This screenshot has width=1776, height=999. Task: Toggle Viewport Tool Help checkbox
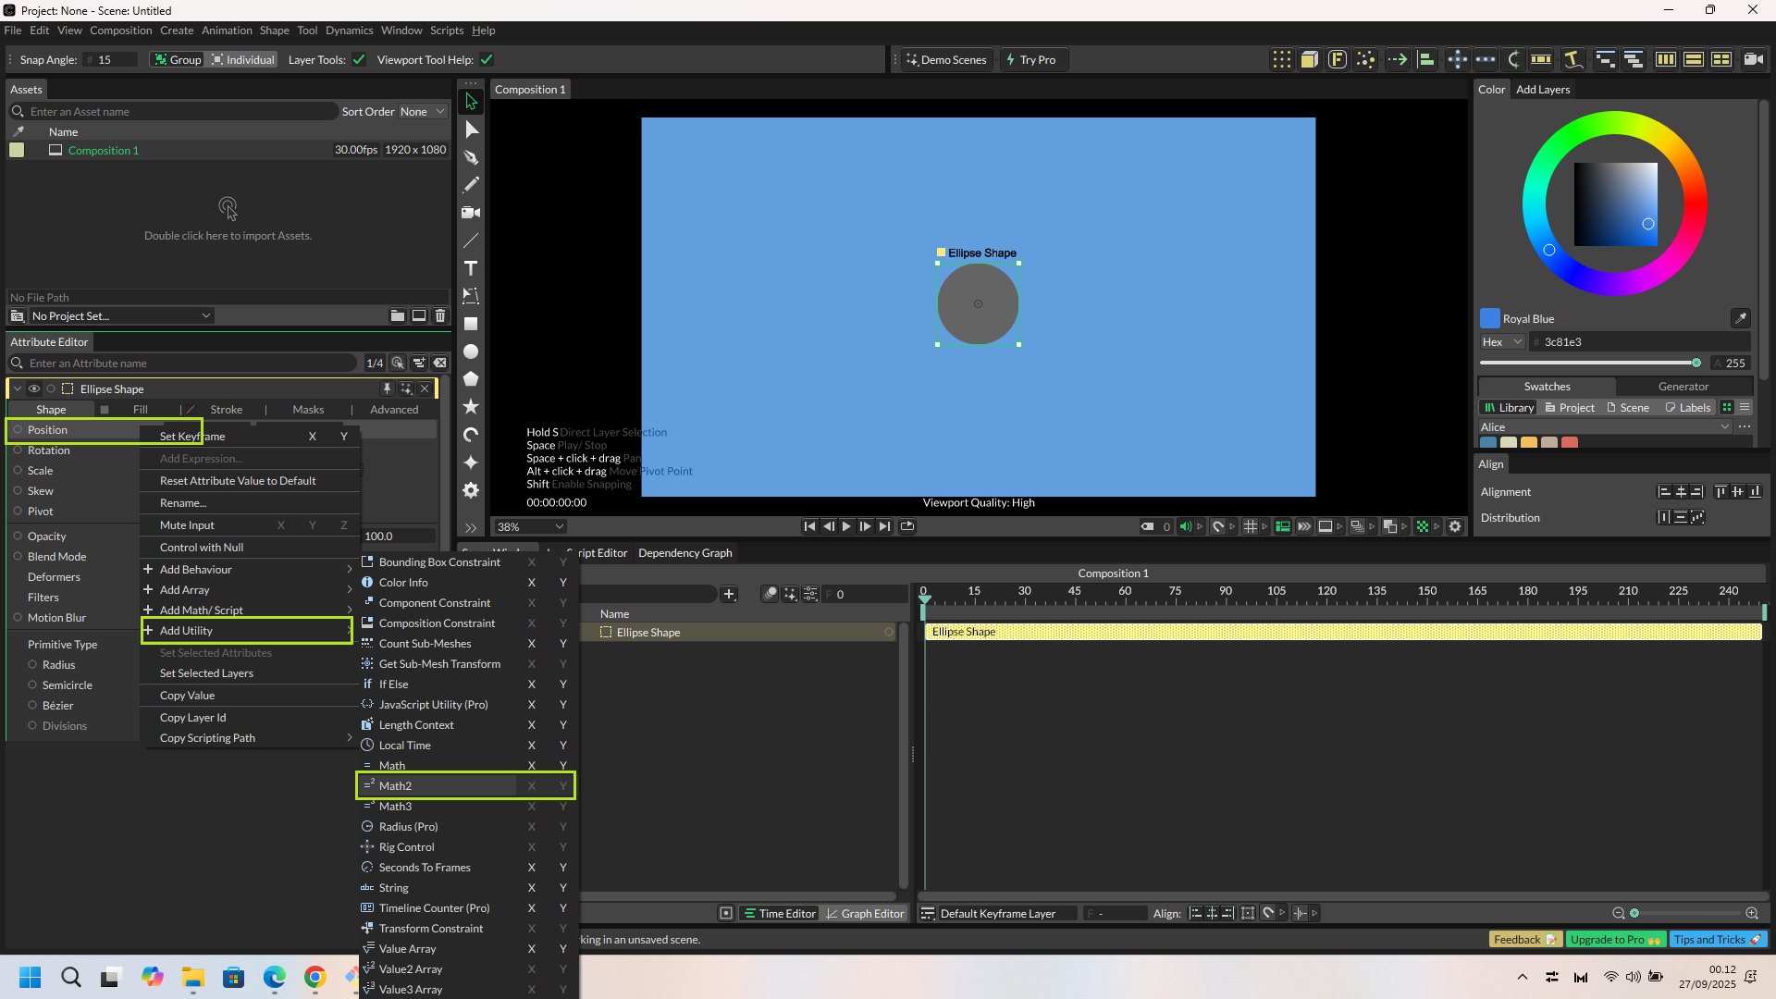point(487,60)
